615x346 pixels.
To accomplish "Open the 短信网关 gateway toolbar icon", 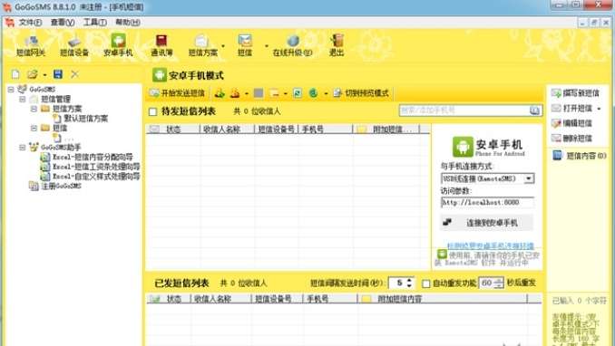I will pyautogui.click(x=31, y=46).
